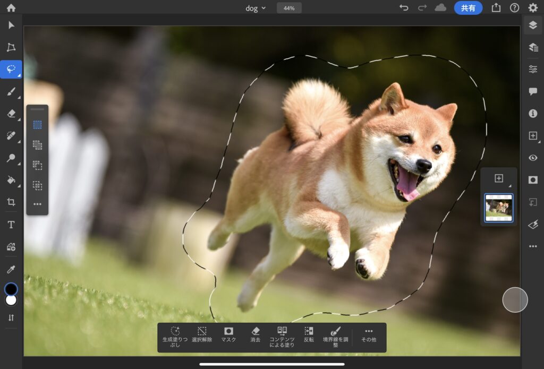
Task: Swap foreground and background colors
Action: [11, 317]
